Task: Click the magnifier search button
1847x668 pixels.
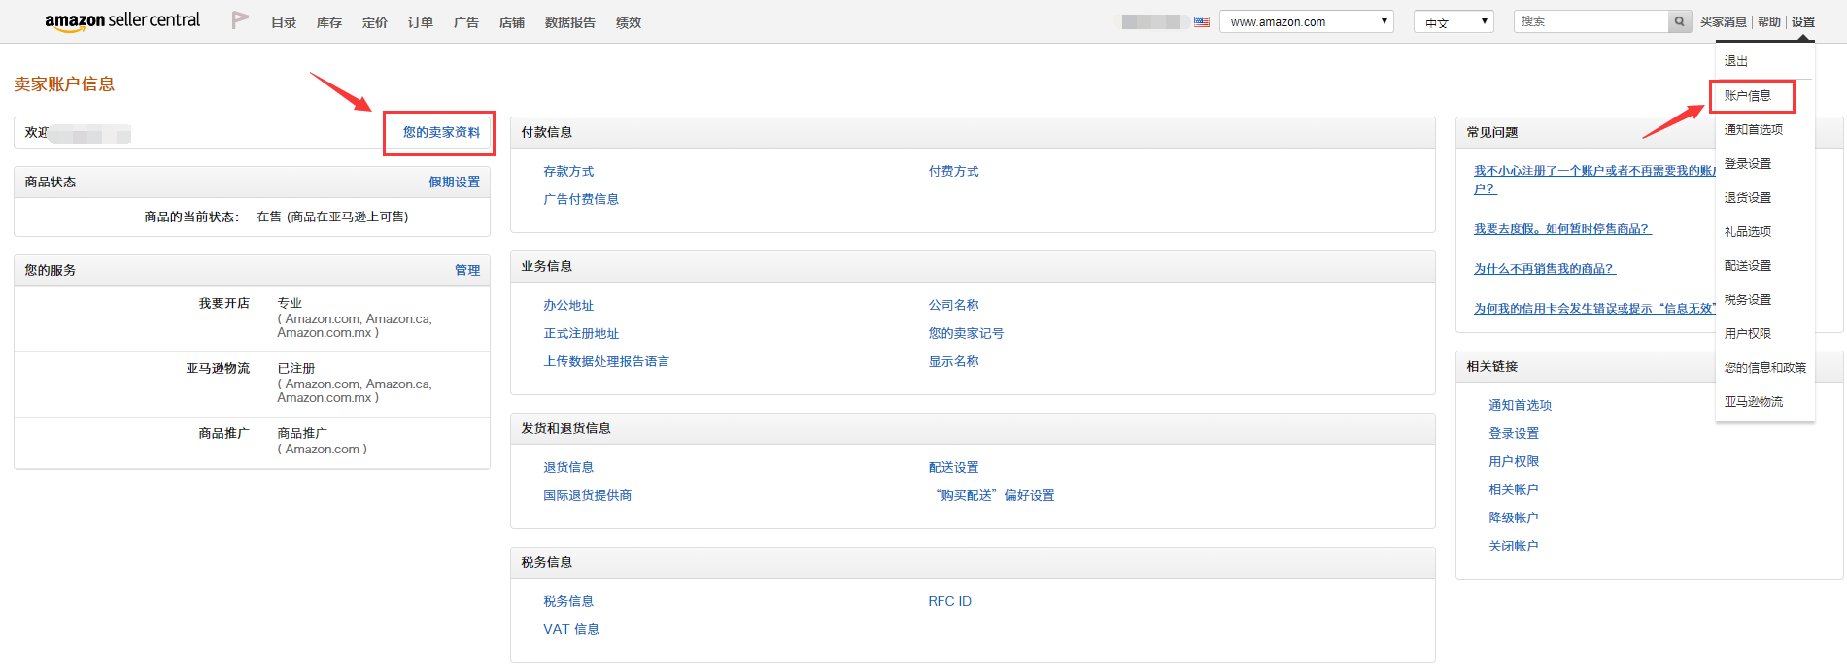Action: point(1680,21)
